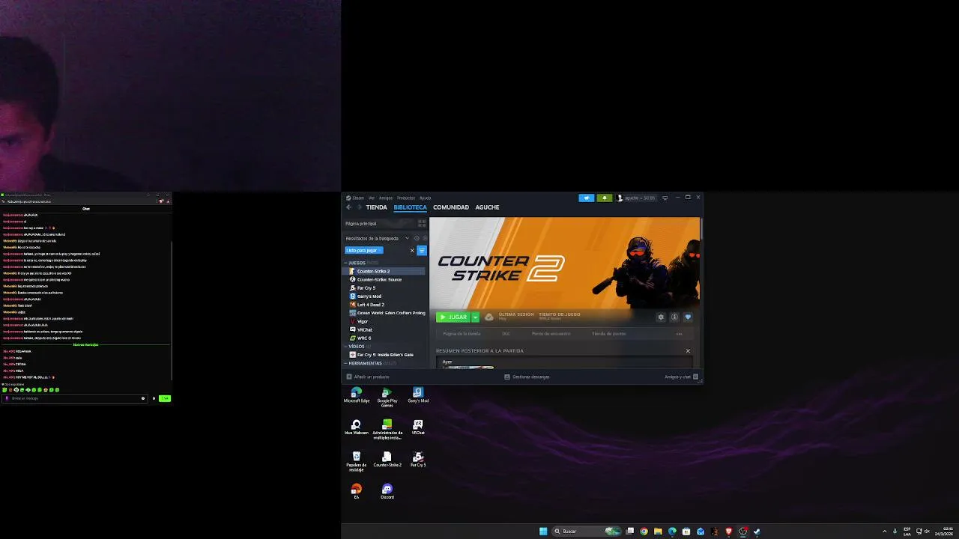Open the Productos menu
Viewport: 959px width, 539px height.
tap(406, 198)
